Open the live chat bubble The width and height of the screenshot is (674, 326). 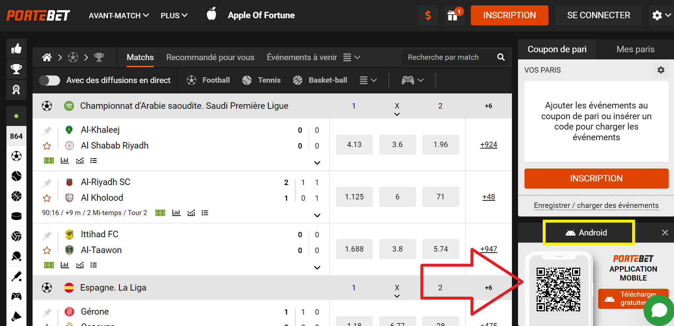[659, 310]
